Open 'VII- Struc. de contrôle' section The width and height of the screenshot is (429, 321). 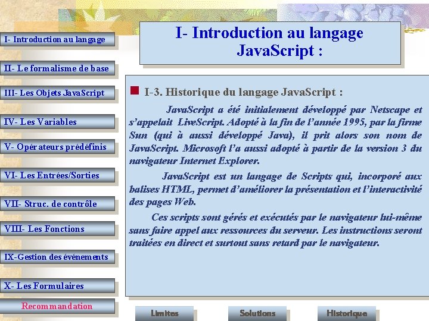pyautogui.click(x=57, y=204)
